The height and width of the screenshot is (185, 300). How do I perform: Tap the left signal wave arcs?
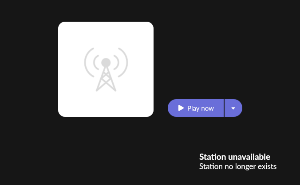point(91,62)
